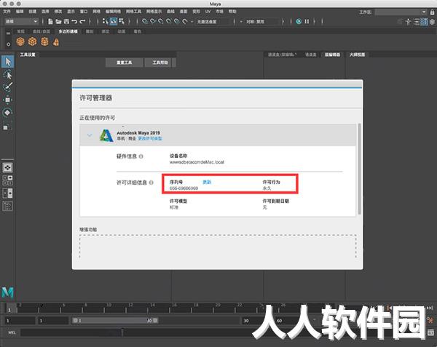Switch to two-pane side layout
This screenshot has height=347, width=437.
7,193
